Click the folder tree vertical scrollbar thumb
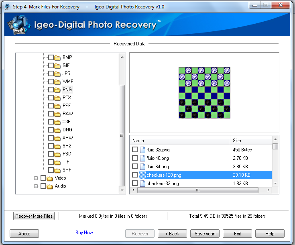 click(x=122, y=135)
